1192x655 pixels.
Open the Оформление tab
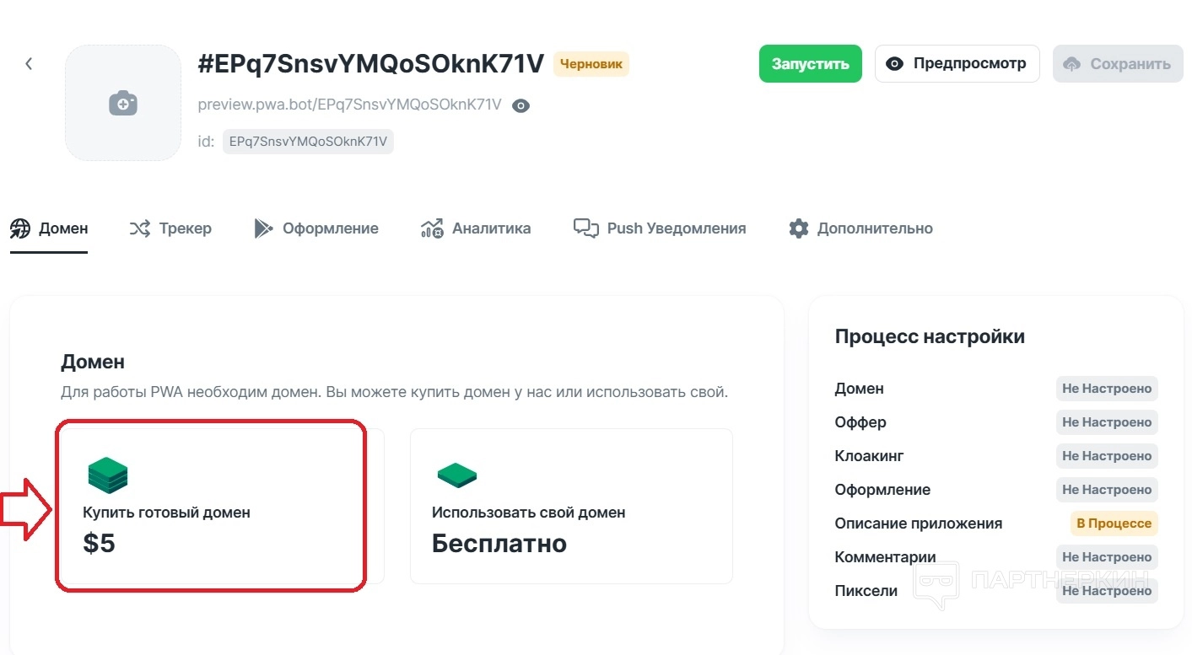(x=316, y=228)
